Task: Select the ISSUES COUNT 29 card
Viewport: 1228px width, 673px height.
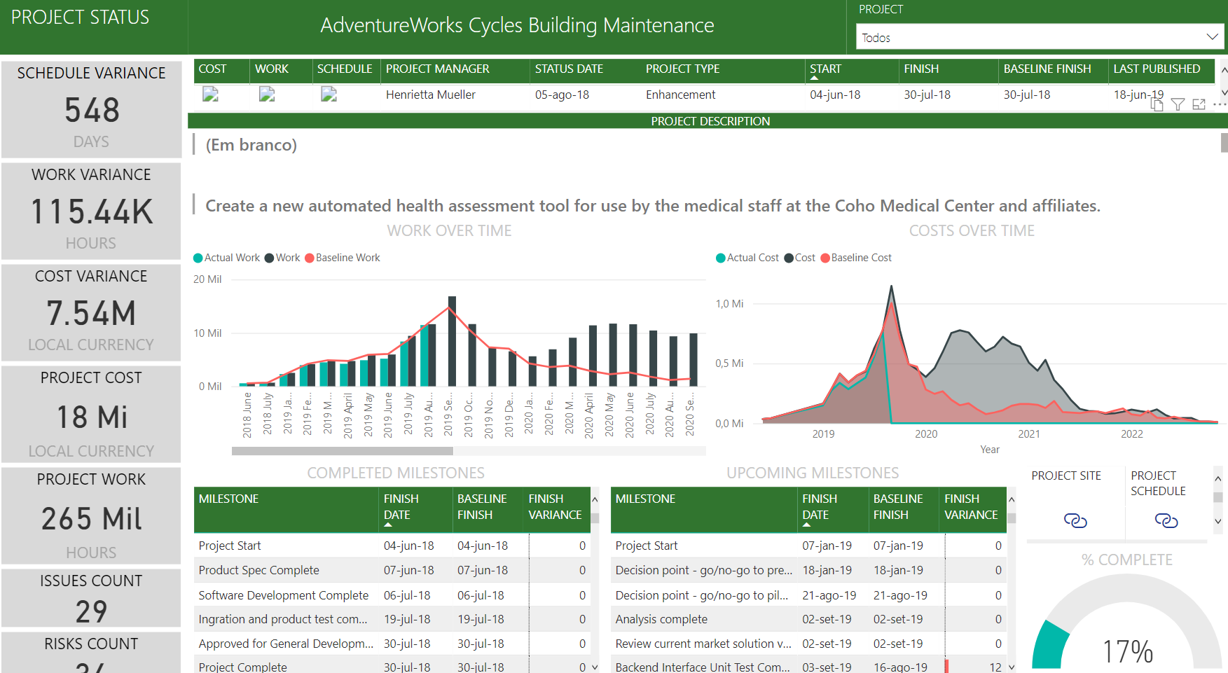Action: [x=91, y=597]
